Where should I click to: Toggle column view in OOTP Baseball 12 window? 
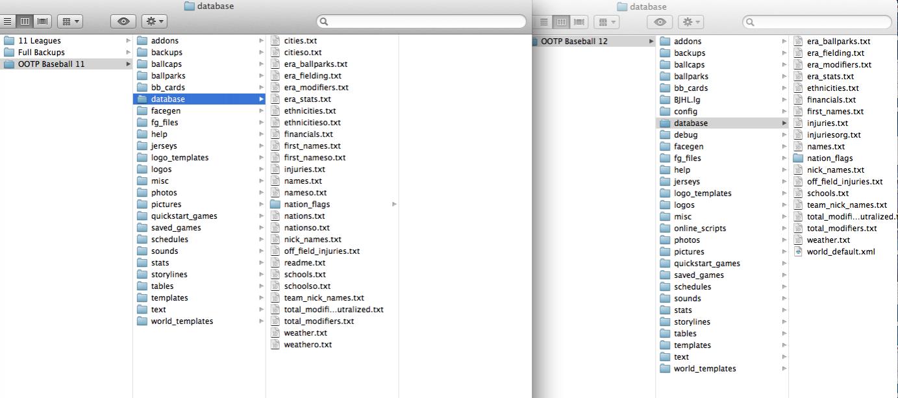tap(560, 22)
